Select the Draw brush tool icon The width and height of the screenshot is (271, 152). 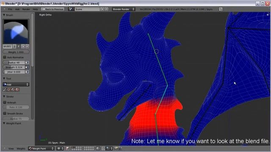pos(5,90)
